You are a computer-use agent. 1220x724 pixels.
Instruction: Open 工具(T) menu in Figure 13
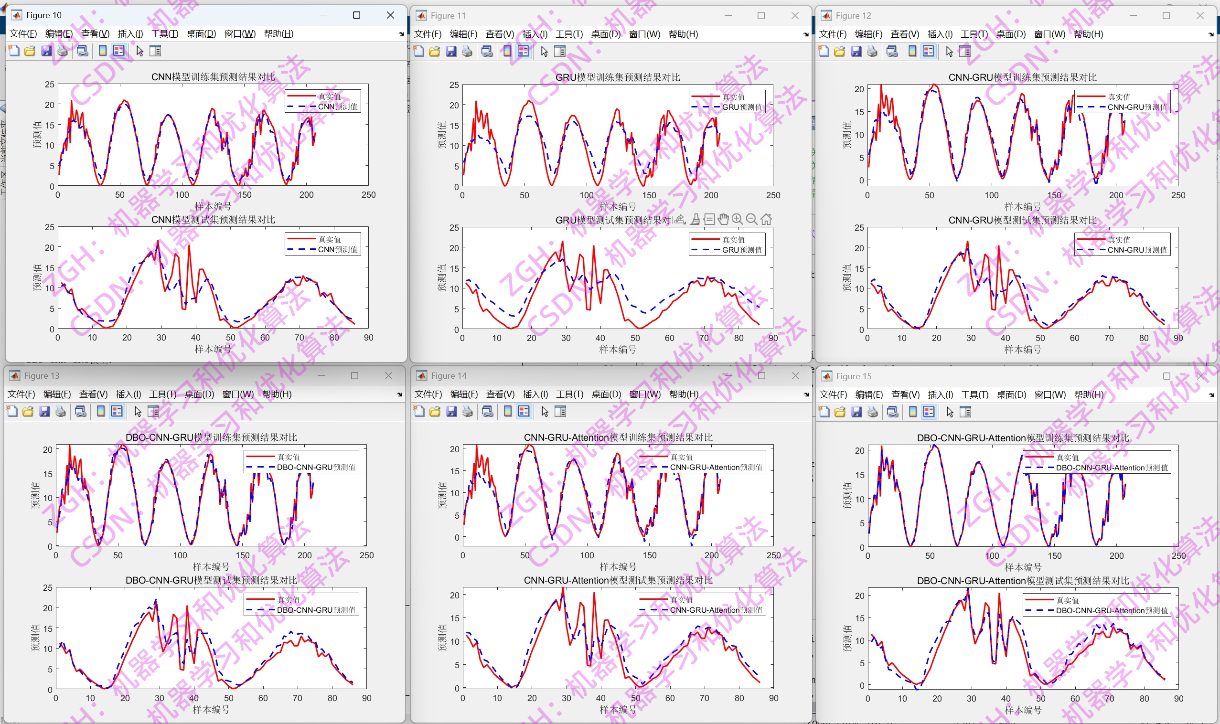pos(162,394)
